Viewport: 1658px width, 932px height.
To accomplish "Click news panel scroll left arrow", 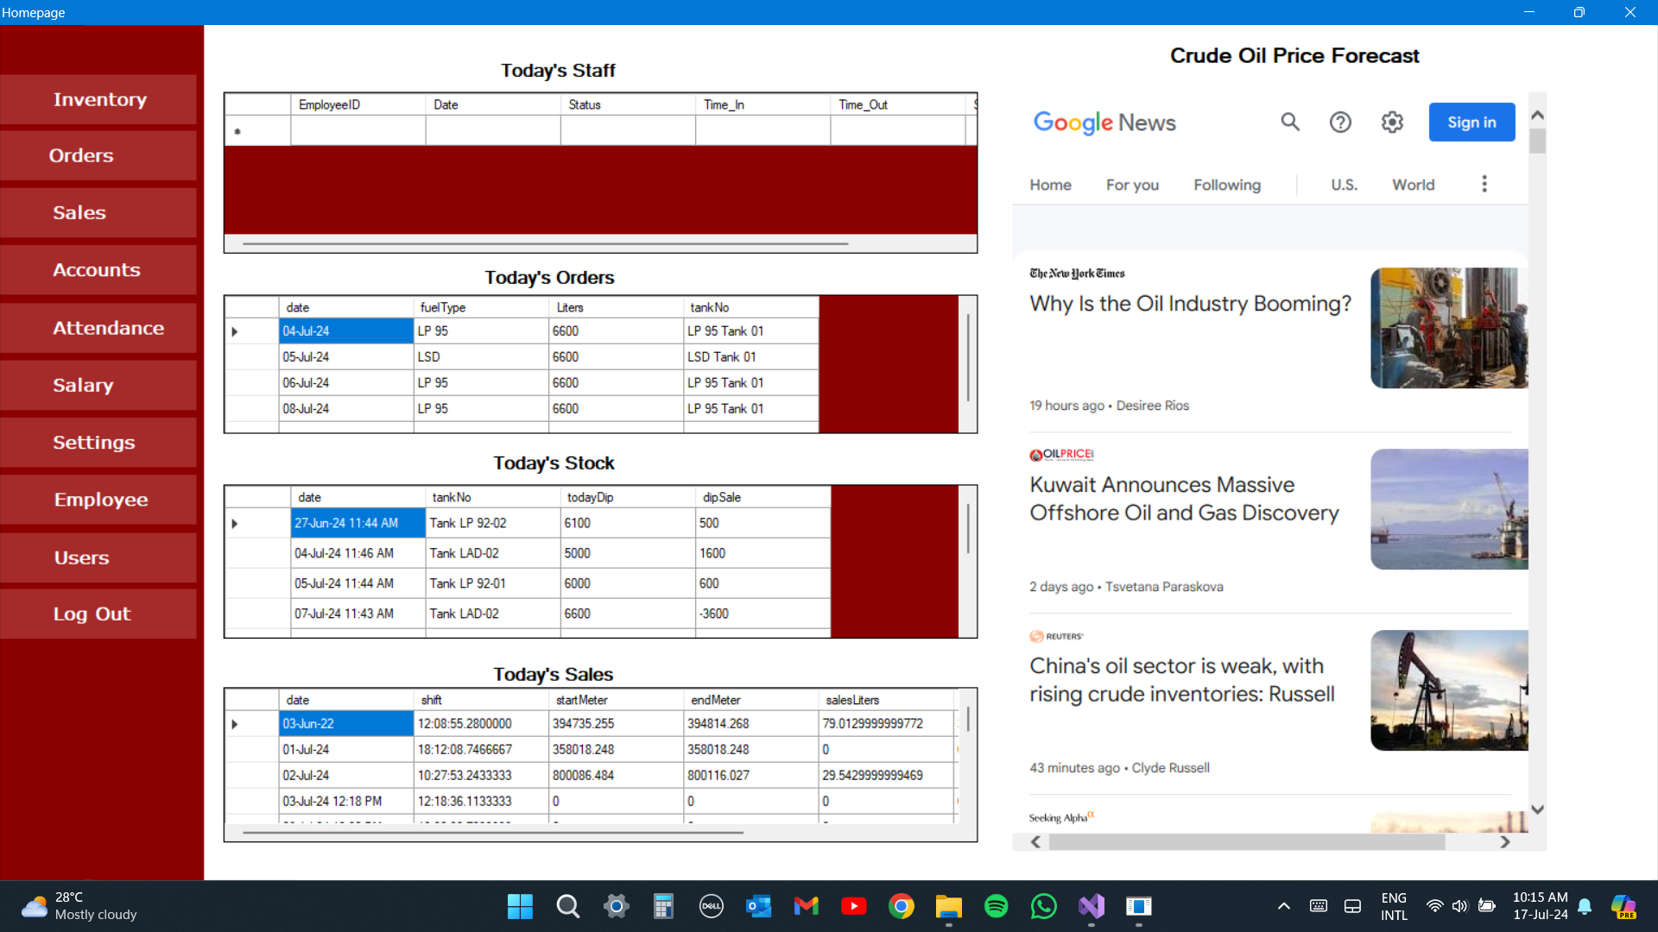I will [x=1035, y=841].
